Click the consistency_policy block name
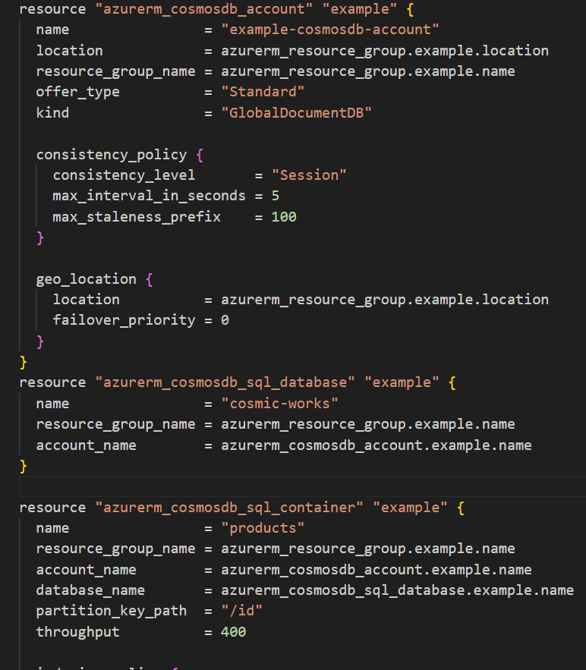Screen dimensions: 586x670 [x=111, y=155]
